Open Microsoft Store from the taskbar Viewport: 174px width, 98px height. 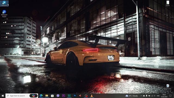[52, 96]
